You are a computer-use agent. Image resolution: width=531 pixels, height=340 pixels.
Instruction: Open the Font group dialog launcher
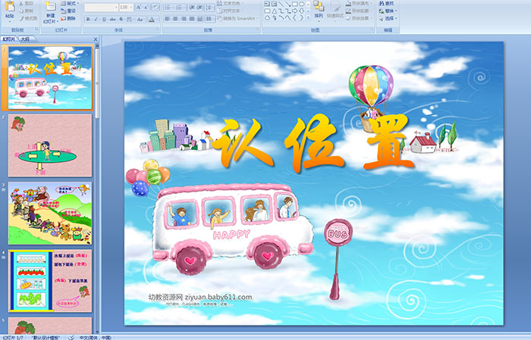coord(158,30)
